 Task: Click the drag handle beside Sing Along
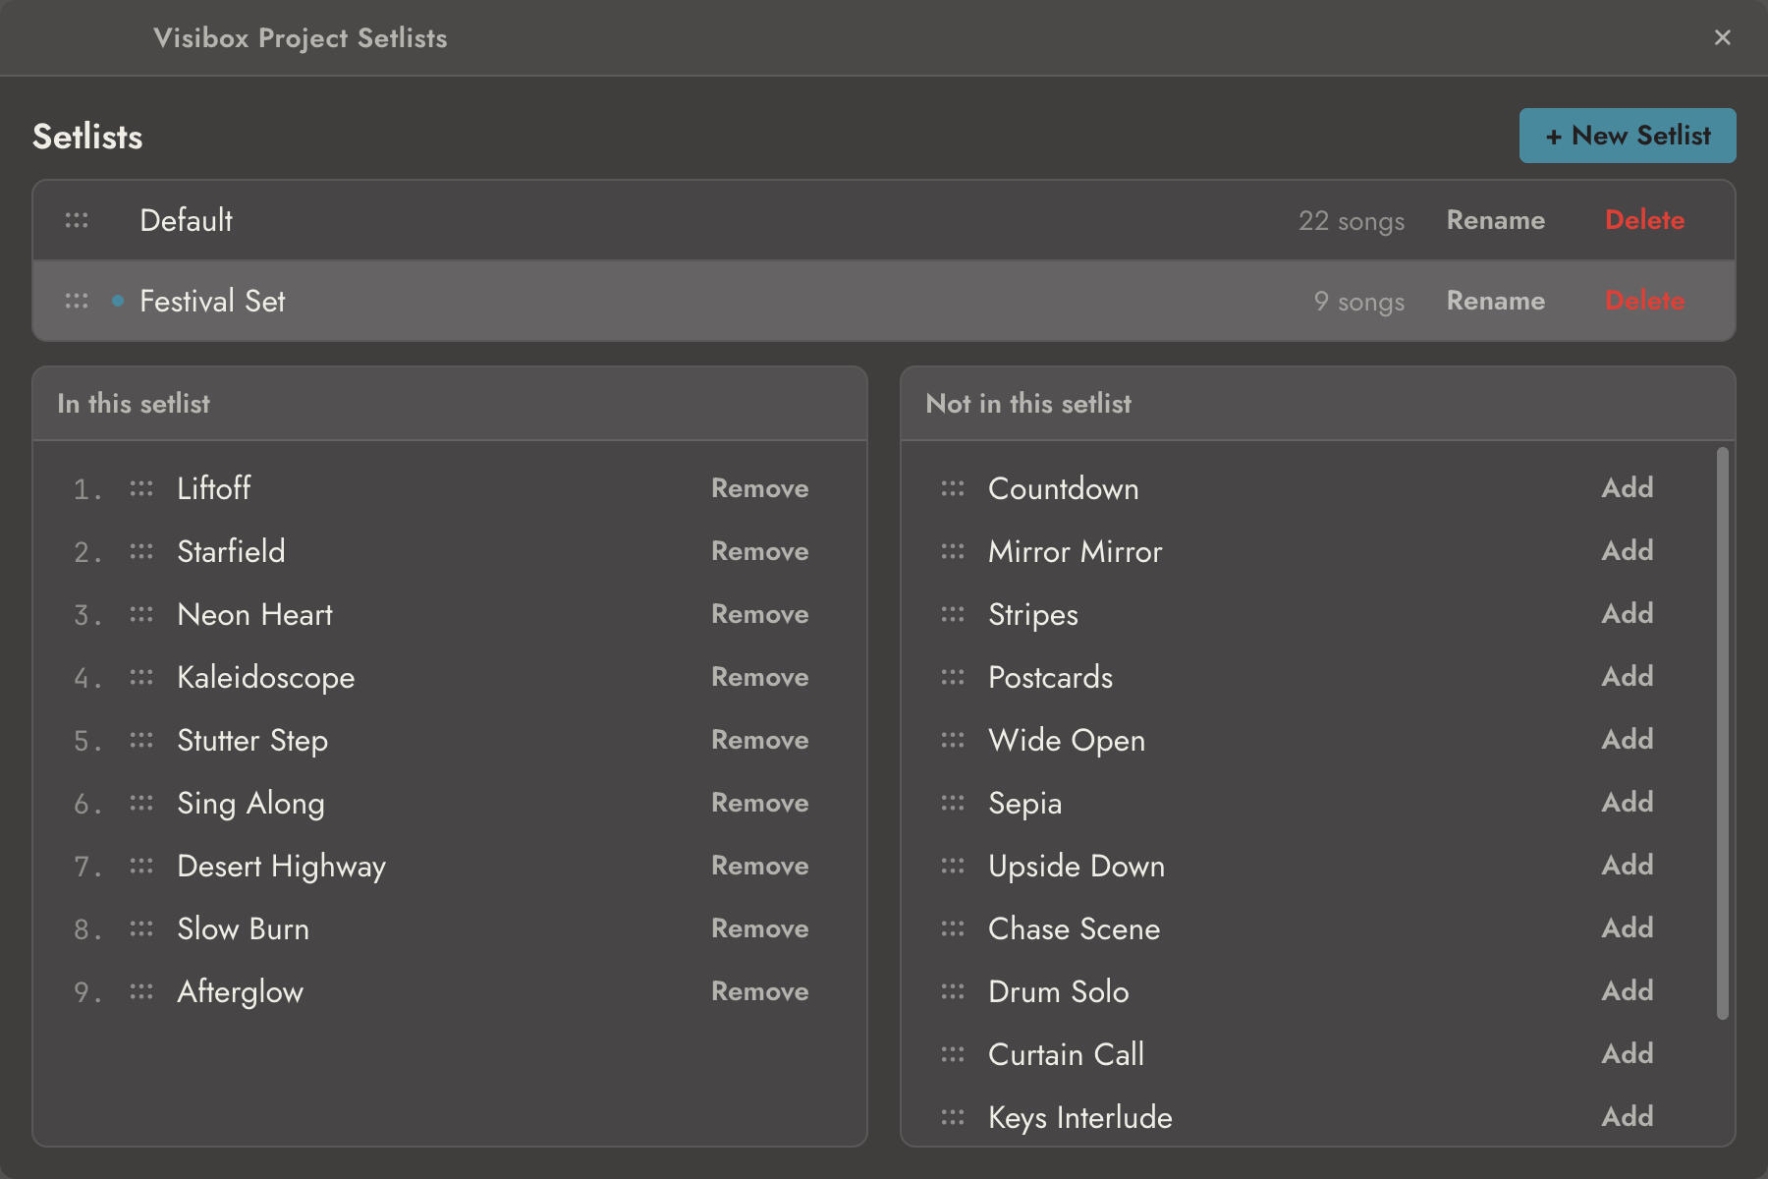pos(141,803)
